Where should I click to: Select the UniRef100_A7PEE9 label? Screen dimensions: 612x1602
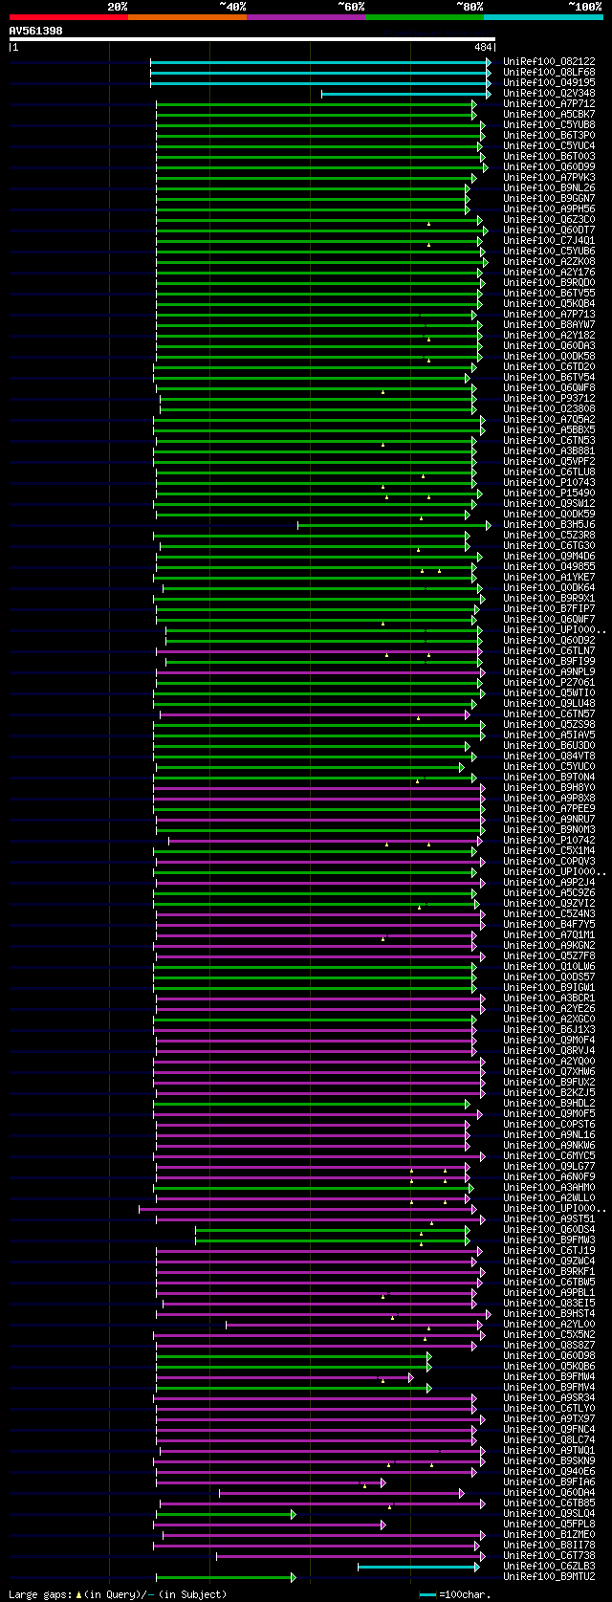click(549, 808)
